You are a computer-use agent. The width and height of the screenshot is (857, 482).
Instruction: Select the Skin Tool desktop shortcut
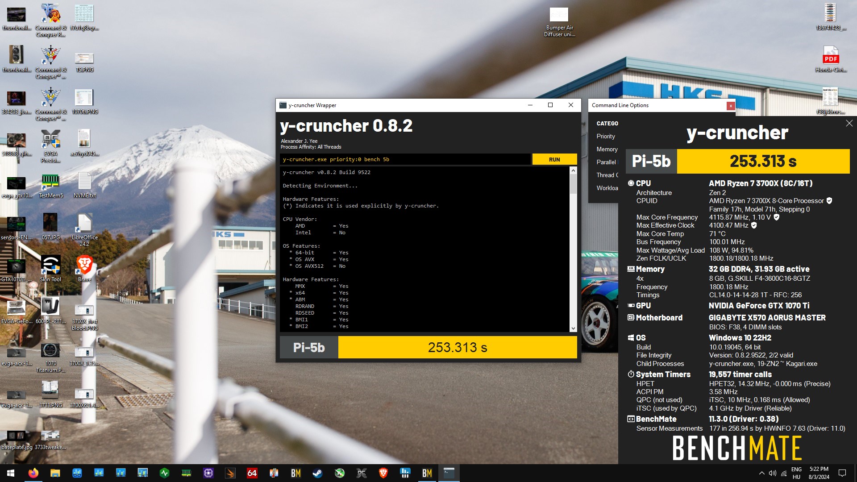[50, 269]
